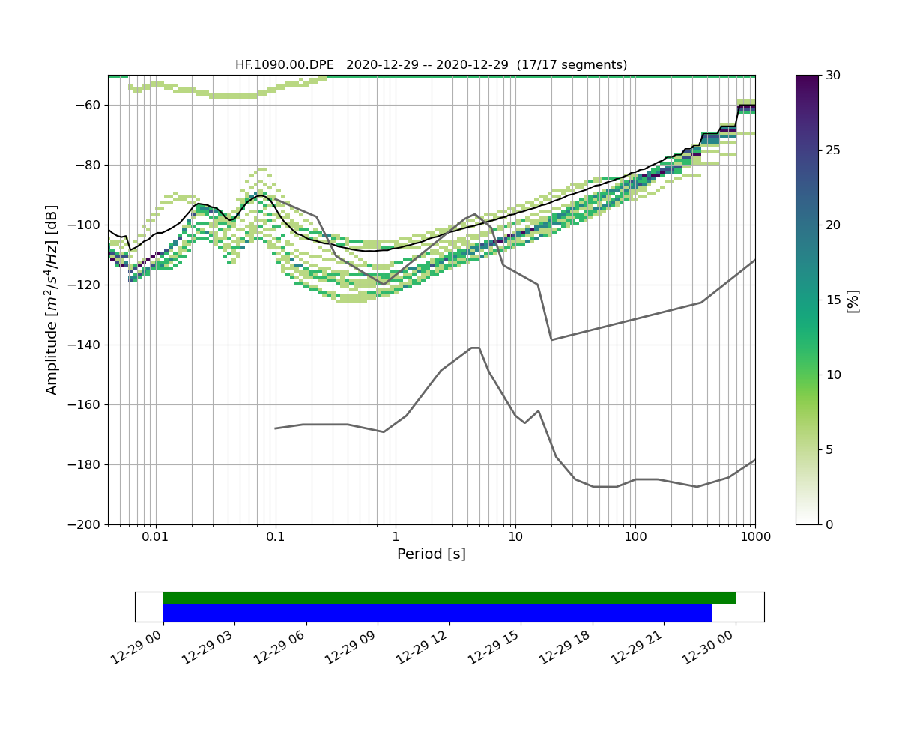The width and height of the screenshot is (899, 749).
Task: Click the blue data coverage bar
Action: (437, 613)
